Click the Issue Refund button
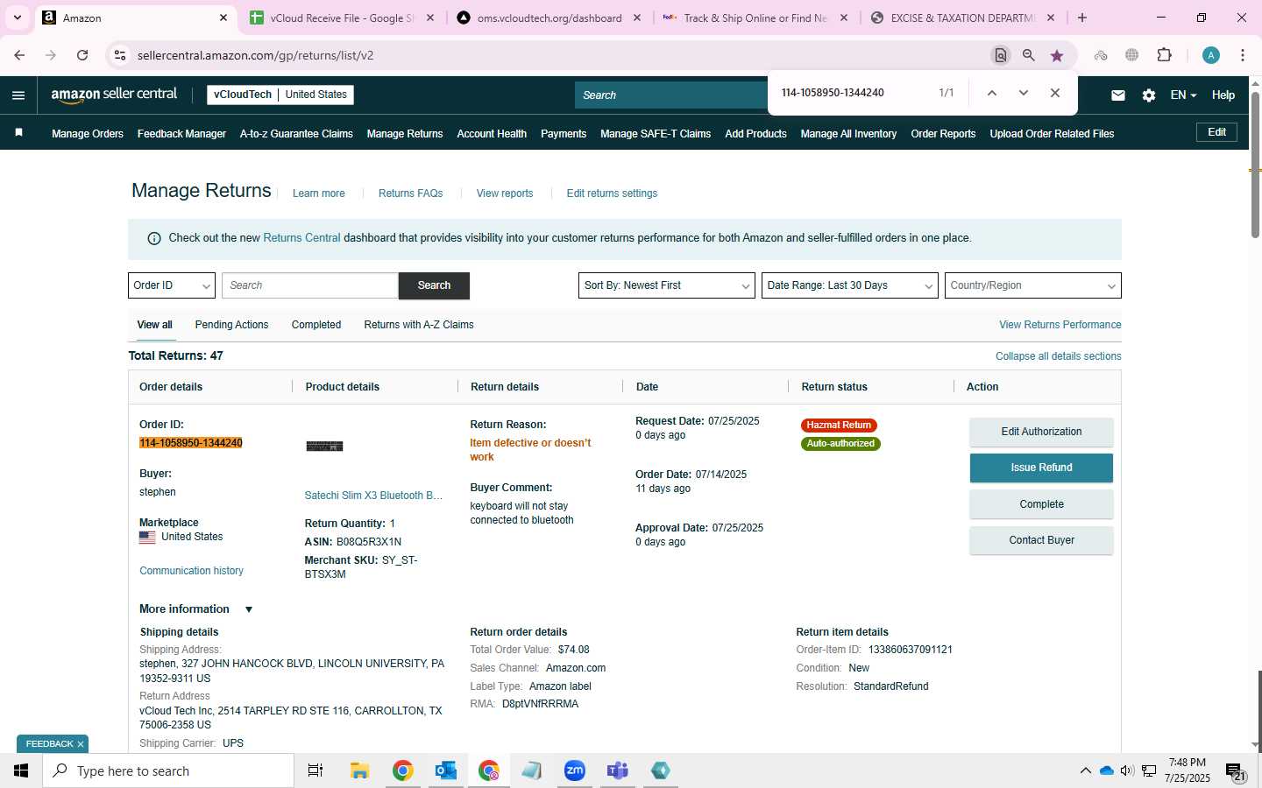The width and height of the screenshot is (1262, 788). [x=1041, y=468]
